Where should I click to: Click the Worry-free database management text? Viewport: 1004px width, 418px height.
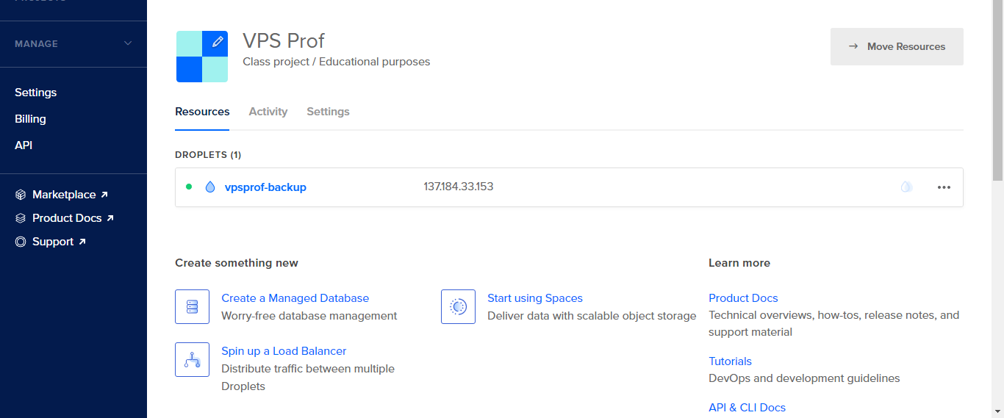point(309,316)
